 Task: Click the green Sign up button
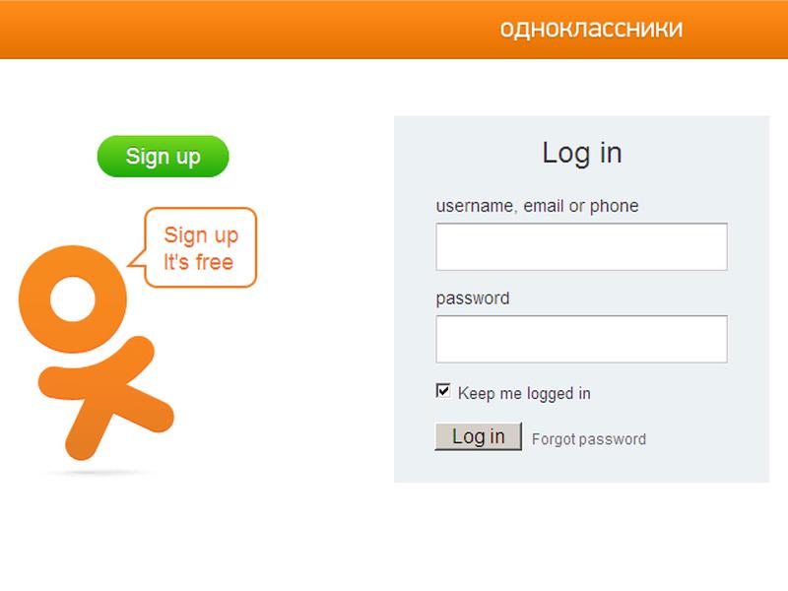(x=163, y=157)
